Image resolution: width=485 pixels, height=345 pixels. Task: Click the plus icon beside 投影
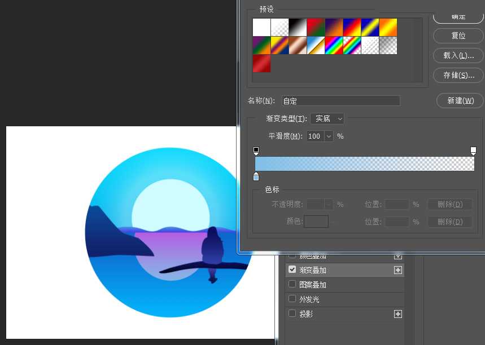[x=398, y=313]
